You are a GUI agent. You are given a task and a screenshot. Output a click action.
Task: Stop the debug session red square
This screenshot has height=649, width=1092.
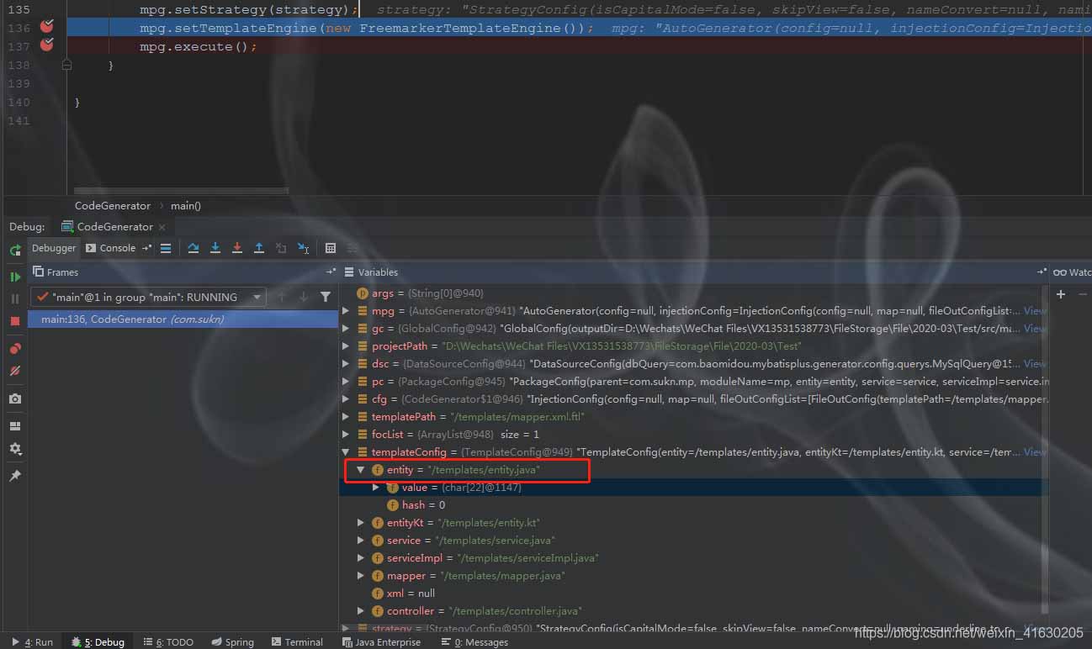tap(15, 321)
